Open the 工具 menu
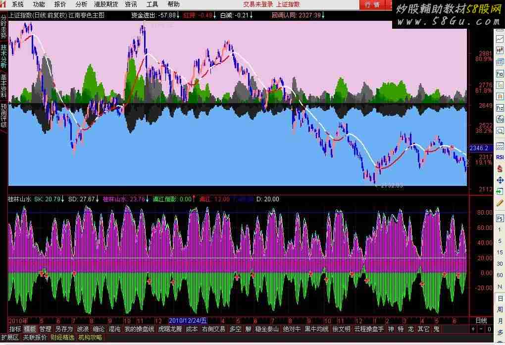Image resolution: width=505 pixels, height=345 pixels. click(x=152, y=4)
